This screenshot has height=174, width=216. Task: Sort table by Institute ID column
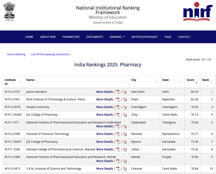click(13, 82)
